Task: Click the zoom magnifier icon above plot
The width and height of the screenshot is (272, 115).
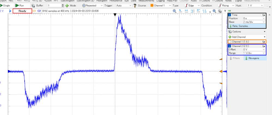Action: point(174,11)
